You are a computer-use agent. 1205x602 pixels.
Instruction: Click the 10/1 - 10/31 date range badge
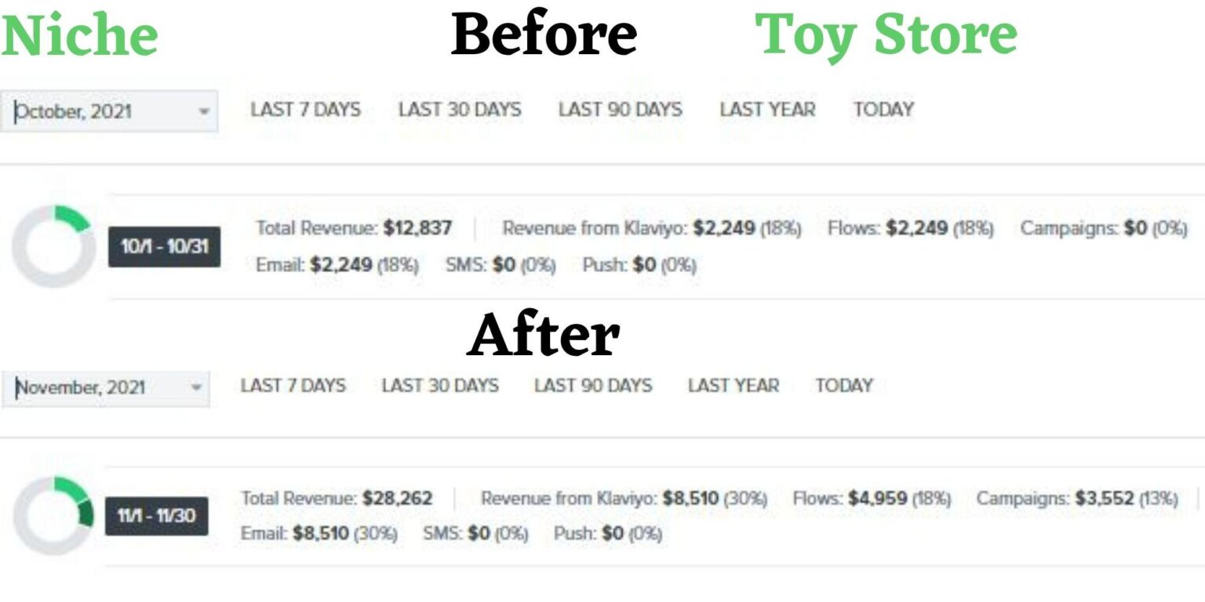[164, 247]
